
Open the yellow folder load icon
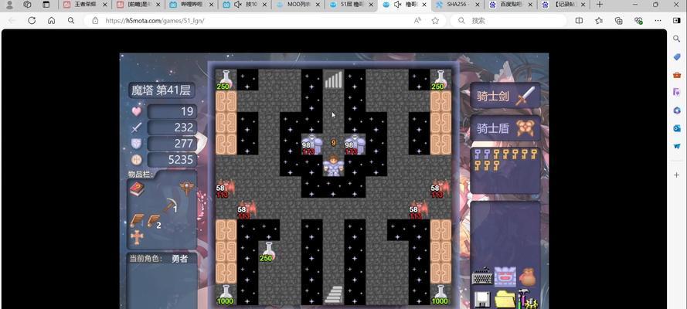coord(505,300)
